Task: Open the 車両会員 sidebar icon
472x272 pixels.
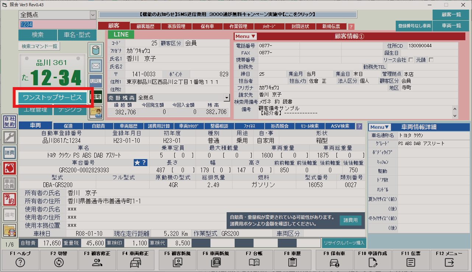Action: pos(9,183)
